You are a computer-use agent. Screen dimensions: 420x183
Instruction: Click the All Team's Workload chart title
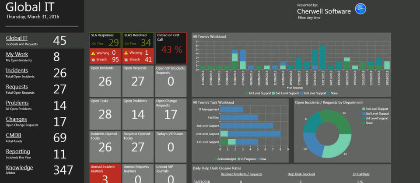209,36
